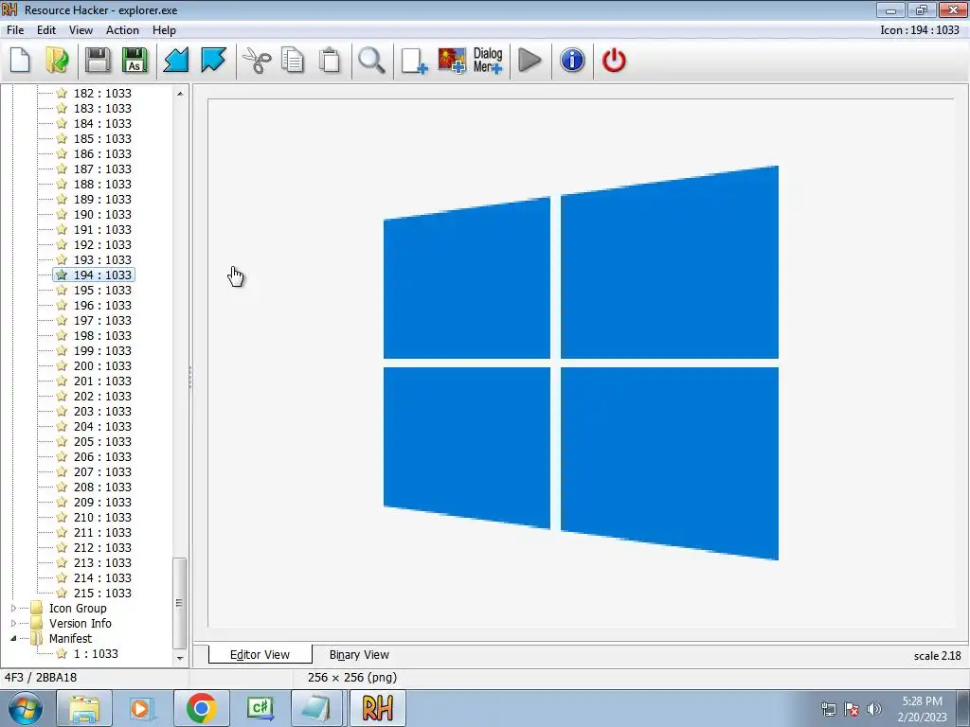The image size is (970, 727).
Task: Select icon resource 207 : 1033
Action: pyautogui.click(x=102, y=471)
